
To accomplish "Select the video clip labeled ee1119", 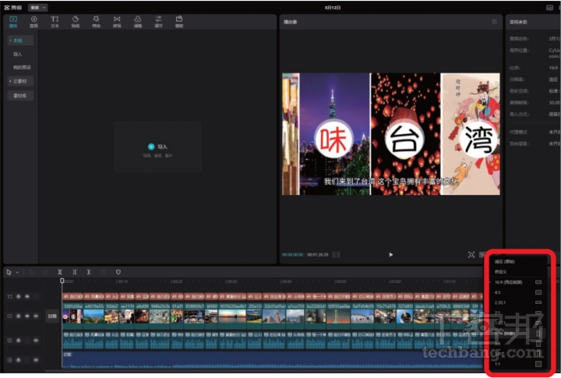I will click(127, 316).
